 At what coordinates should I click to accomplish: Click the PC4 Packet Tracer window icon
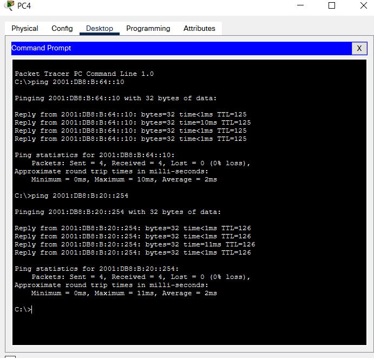(x=9, y=5)
